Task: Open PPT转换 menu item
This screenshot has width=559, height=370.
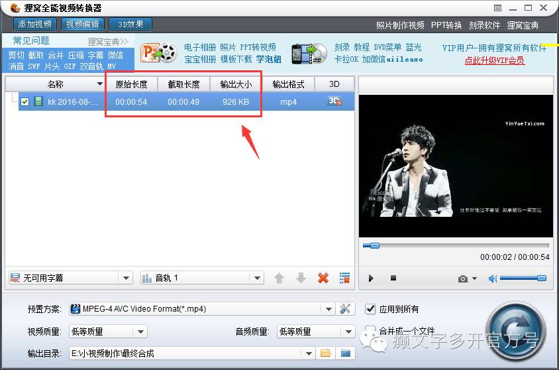Action: [x=446, y=25]
